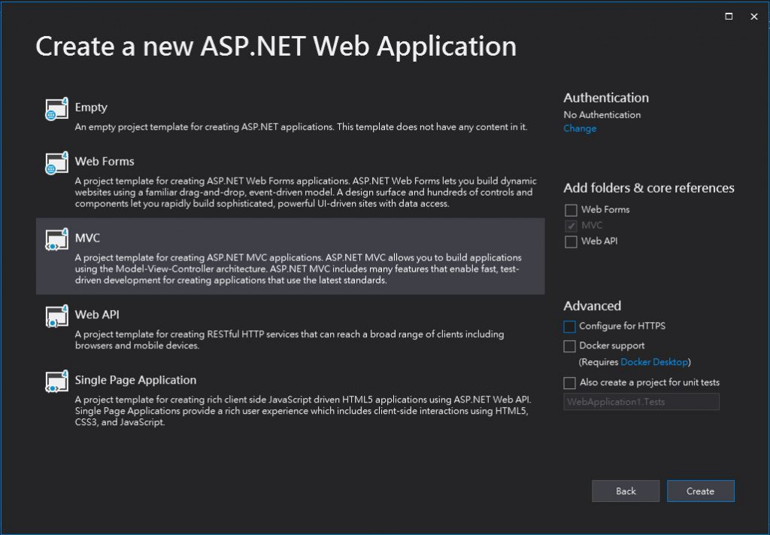This screenshot has width=770, height=535.
Task: Enable the Web Forms folder checkbox
Action: (x=571, y=210)
